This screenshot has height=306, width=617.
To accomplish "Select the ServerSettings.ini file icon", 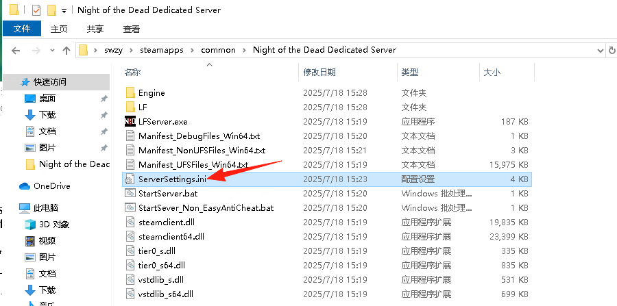I will click(x=130, y=179).
